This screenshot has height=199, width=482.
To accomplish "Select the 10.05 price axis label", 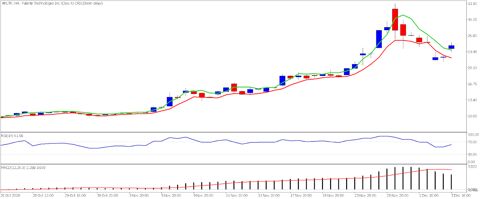I will point(472,116).
